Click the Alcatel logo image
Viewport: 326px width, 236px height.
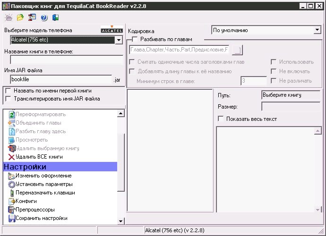[x=112, y=29]
